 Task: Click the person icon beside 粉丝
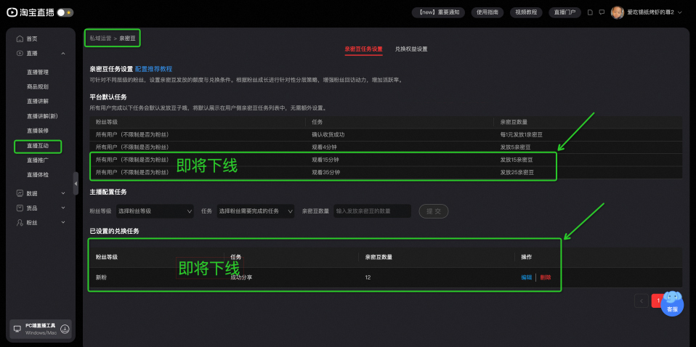coord(20,222)
